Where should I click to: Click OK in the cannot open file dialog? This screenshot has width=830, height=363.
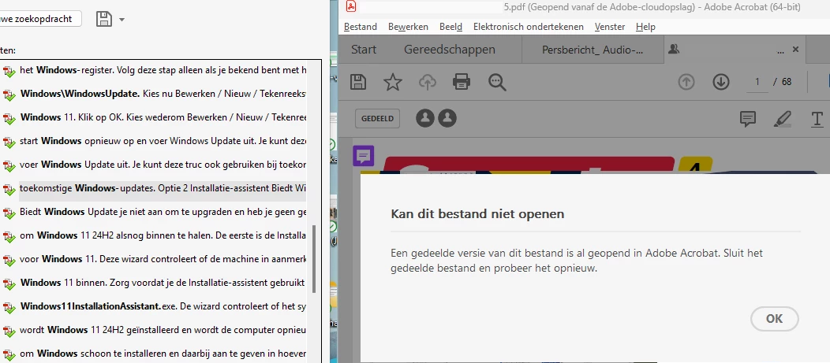click(775, 319)
